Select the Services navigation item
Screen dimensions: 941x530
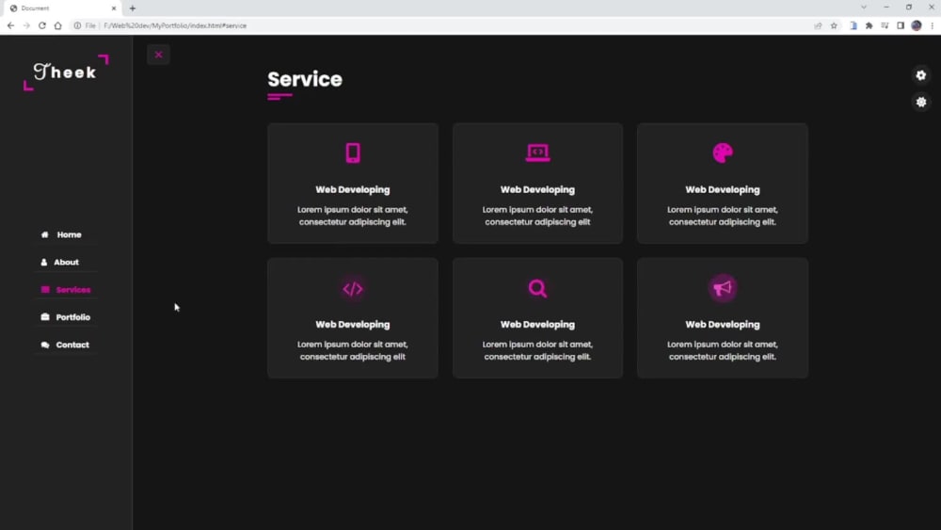pos(72,290)
